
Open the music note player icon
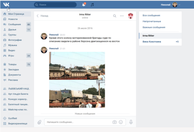(x=92, y=5)
